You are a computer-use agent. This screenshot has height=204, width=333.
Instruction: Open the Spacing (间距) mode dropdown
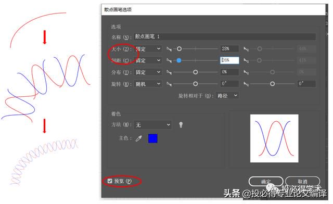point(148,61)
